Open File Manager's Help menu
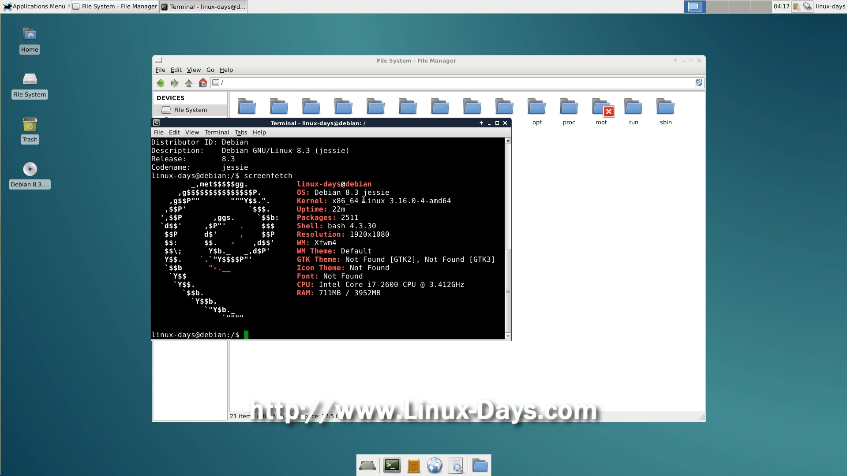This screenshot has height=476, width=847. coord(226,70)
